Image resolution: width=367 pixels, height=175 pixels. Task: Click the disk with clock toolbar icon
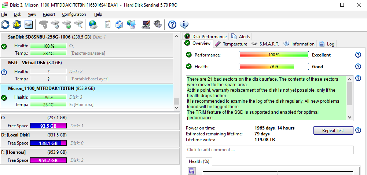tap(55, 25)
